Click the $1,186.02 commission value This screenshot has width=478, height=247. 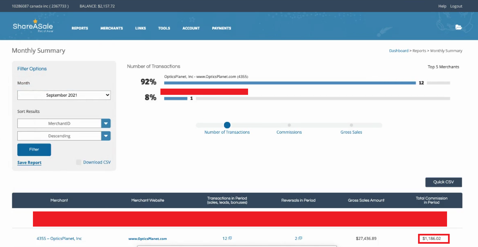432,238
